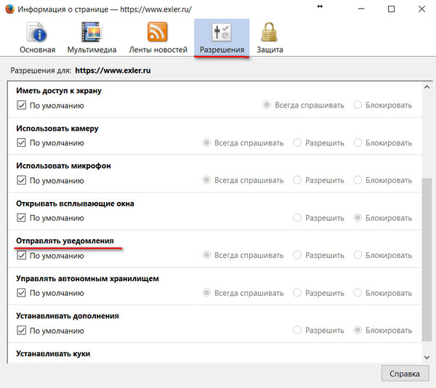Select the Ленты новостей RSS icon
The image size is (436, 388).
[x=157, y=33]
